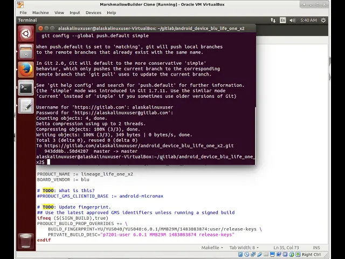This screenshot has width=345, height=259.
Task: Open the Makefile language dropdown
Action: [x=212, y=248]
